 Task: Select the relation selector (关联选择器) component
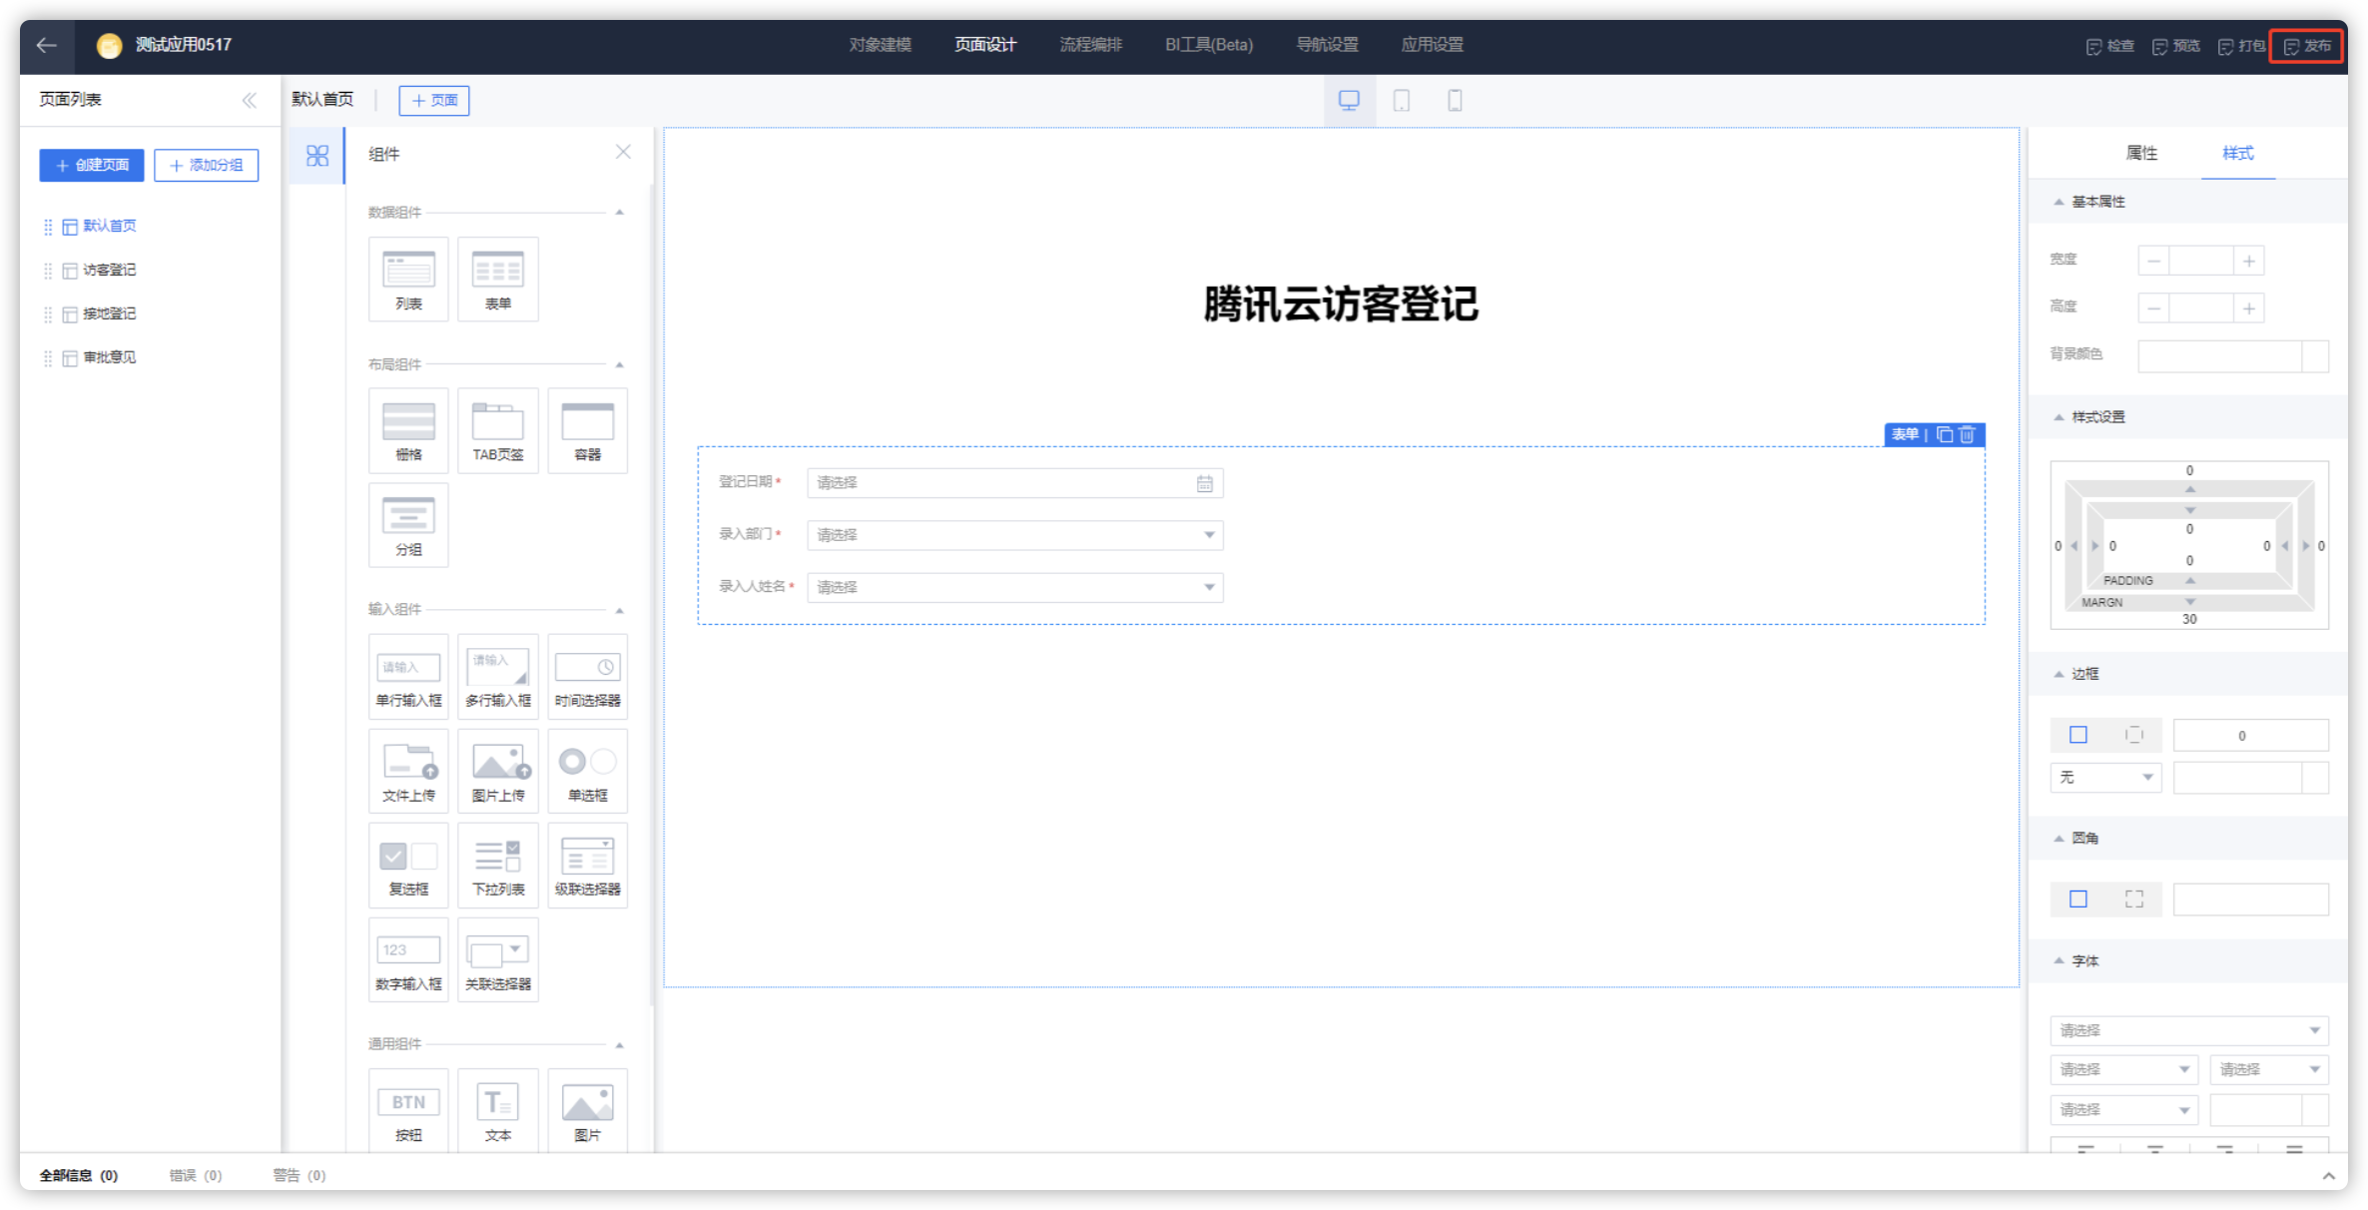point(498,959)
